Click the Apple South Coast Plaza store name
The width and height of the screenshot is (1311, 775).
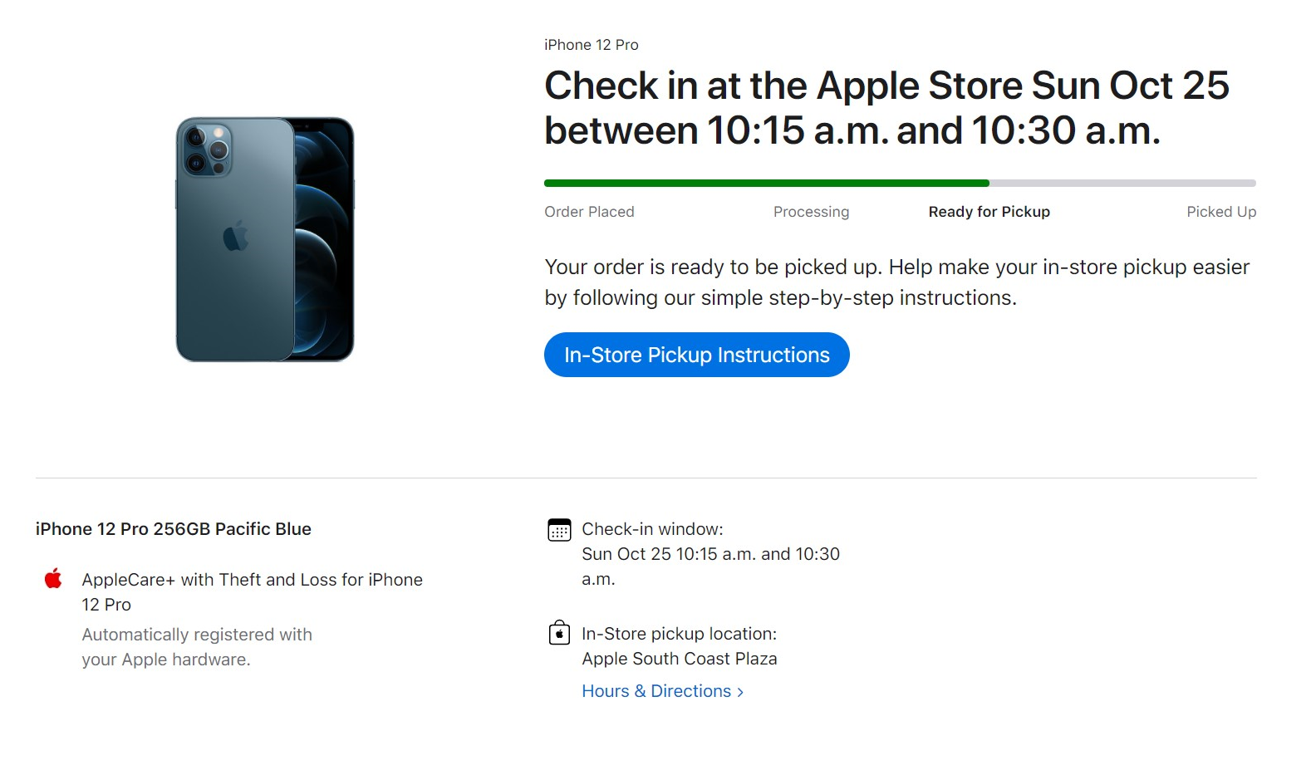pos(679,659)
